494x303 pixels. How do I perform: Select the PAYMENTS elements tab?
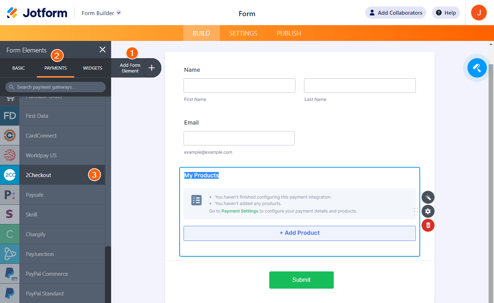(x=56, y=68)
